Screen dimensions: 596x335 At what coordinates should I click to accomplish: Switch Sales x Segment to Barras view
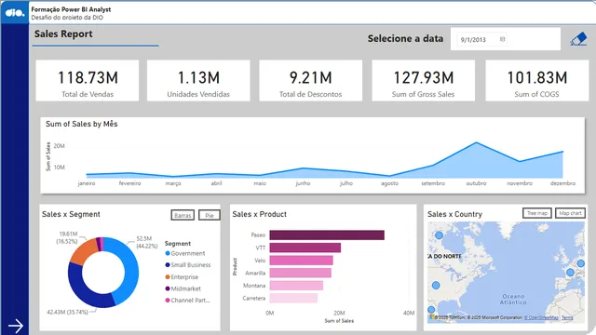pos(183,215)
